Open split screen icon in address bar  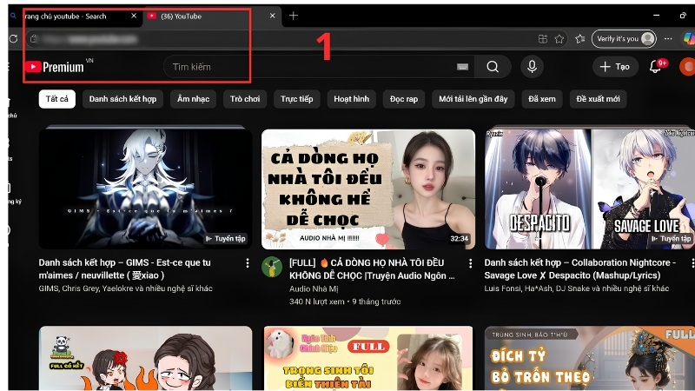pyautogui.click(x=543, y=39)
